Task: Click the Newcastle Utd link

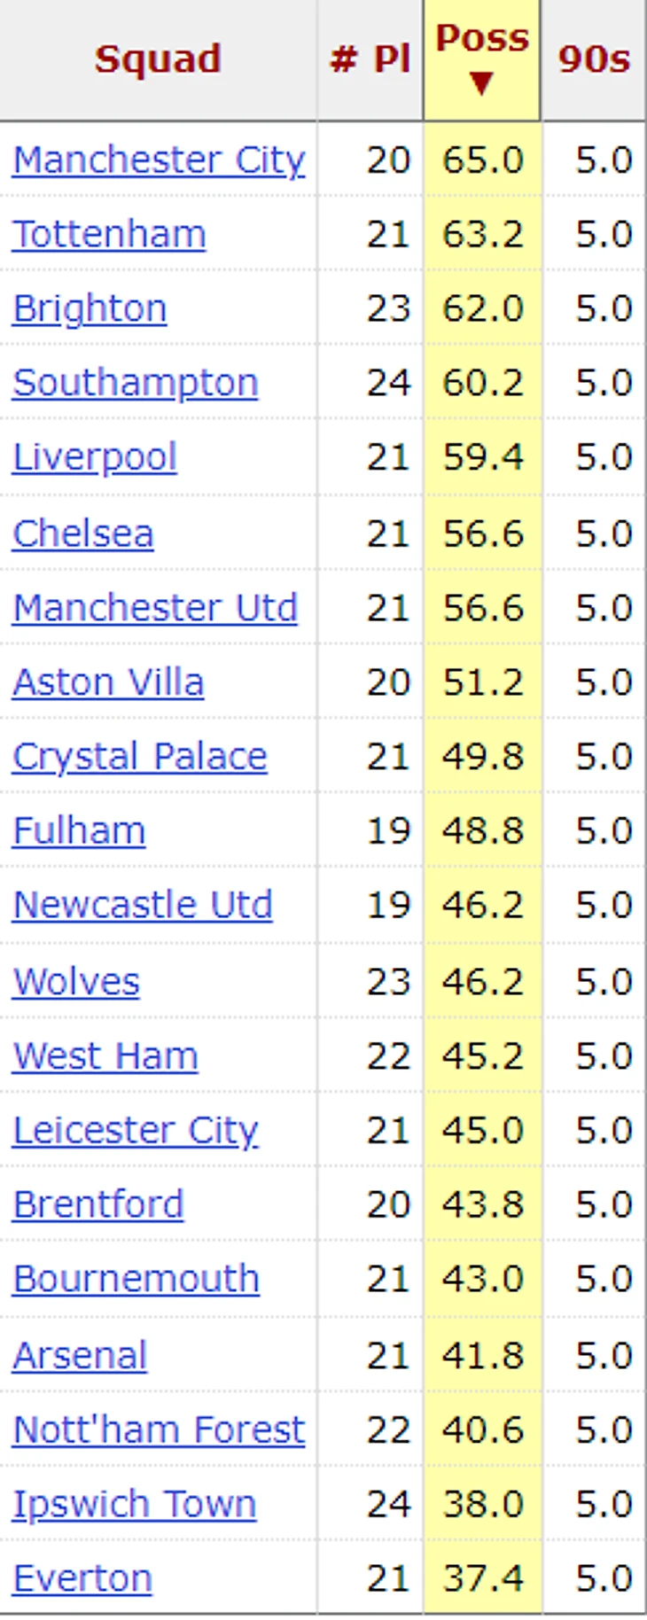Action: 143,905
